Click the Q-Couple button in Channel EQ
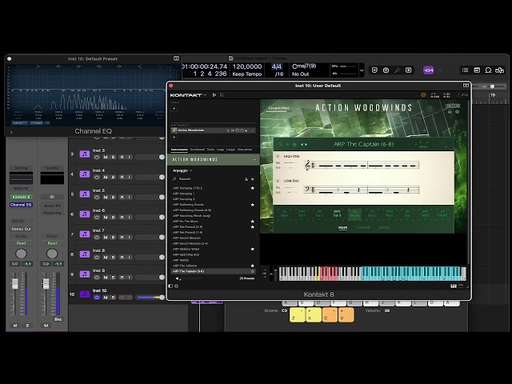The width and height of the screenshot is (512, 384). click(36, 123)
